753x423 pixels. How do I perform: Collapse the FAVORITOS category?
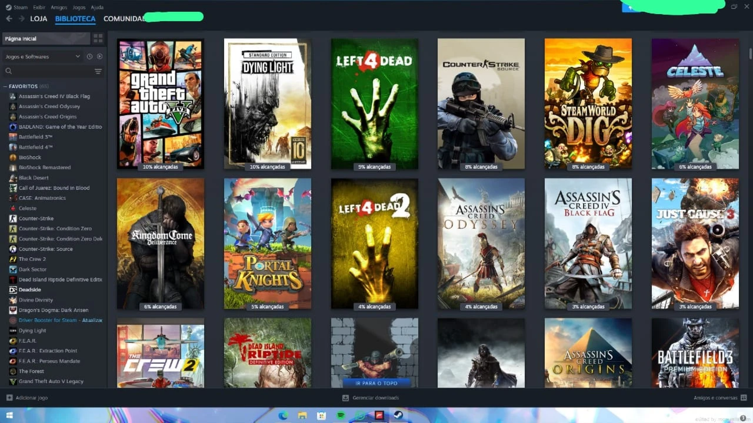[x=5, y=86]
